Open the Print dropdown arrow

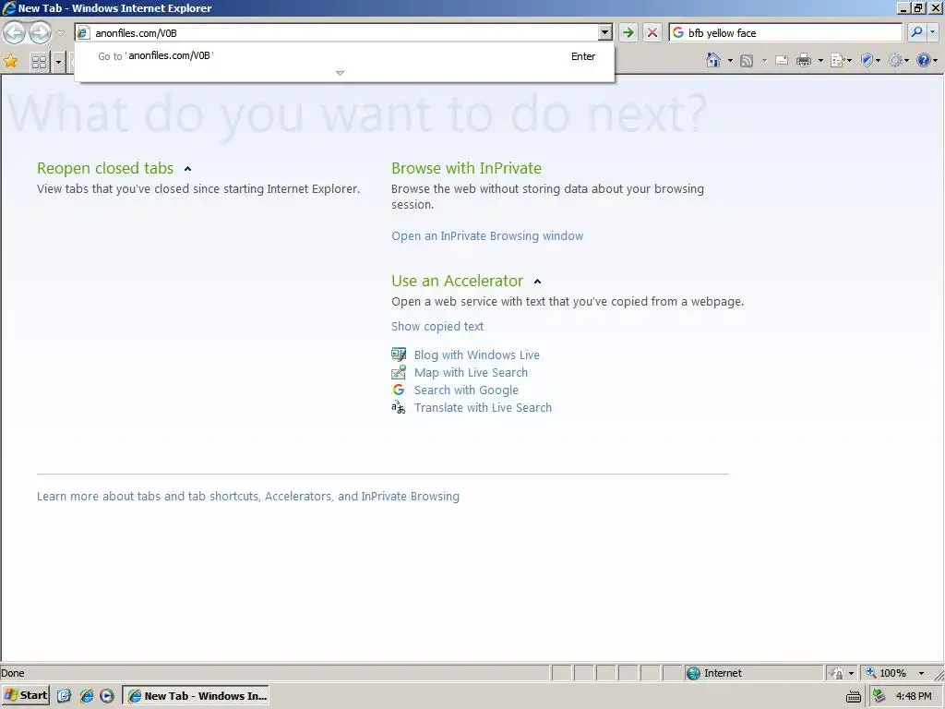(x=820, y=60)
